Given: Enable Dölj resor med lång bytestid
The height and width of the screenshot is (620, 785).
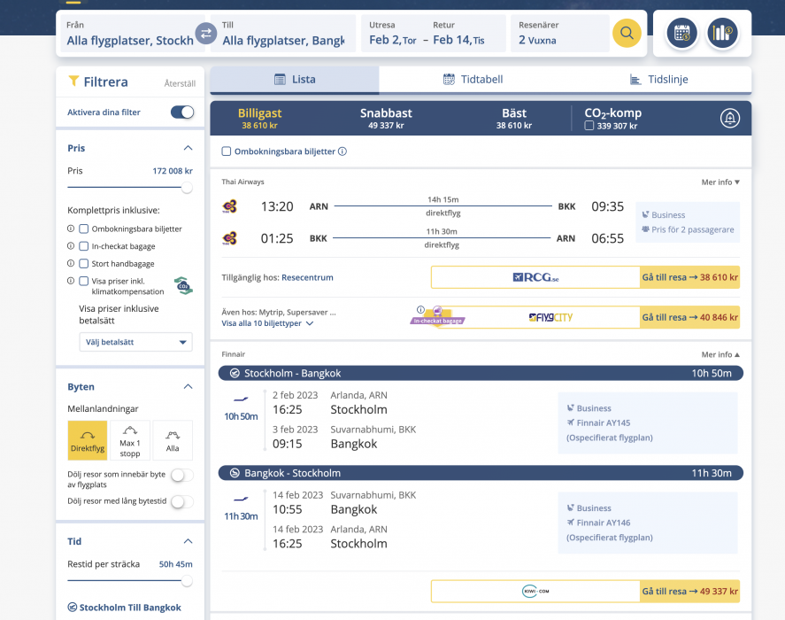Looking at the screenshot, I should coord(181,501).
